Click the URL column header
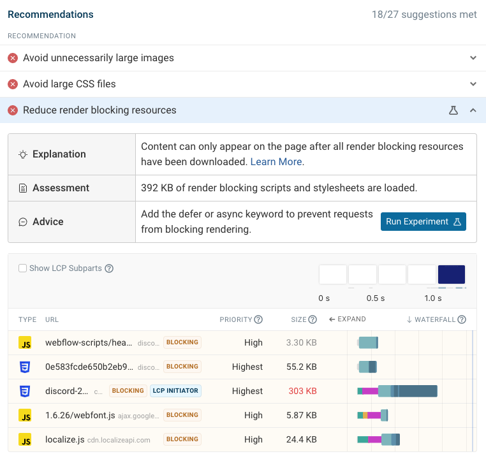Image resolution: width=486 pixels, height=461 pixels. coord(52,319)
